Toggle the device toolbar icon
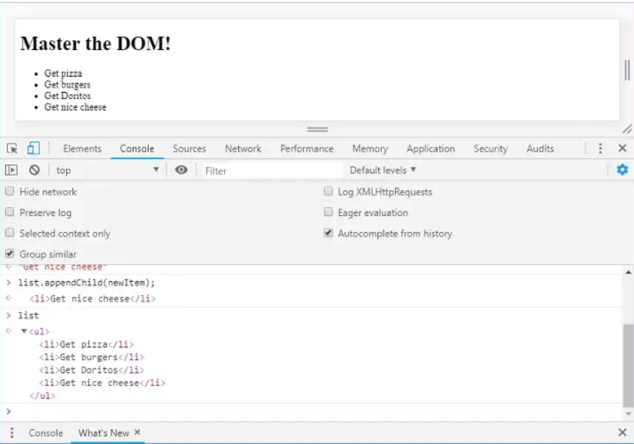This screenshot has width=634, height=444. 33,148
